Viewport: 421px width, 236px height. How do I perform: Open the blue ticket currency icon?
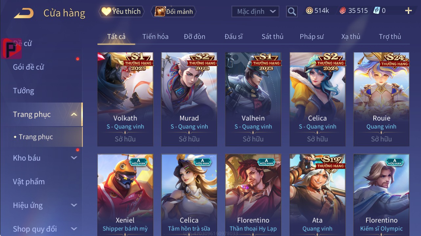[377, 11]
